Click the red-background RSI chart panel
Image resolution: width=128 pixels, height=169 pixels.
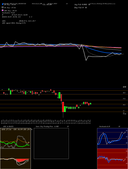pyautogui.click(x=112, y=159)
